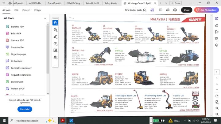
Task: Click the upload to cloud icon
Action: [x=168, y=10]
